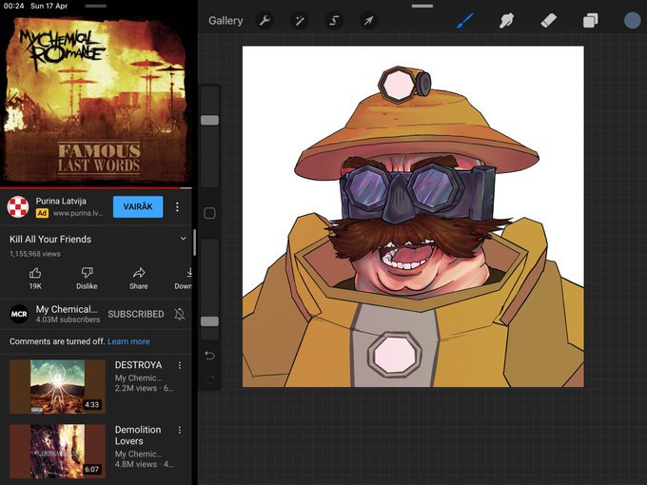Activate the Selection S tool
The height and width of the screenshot is (485, 647).
[x=334, y=21]
